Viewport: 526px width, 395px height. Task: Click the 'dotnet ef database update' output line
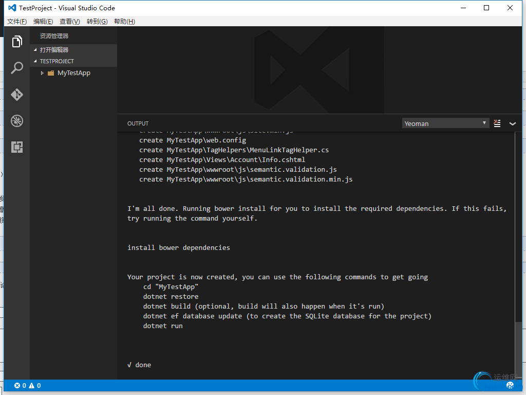288,316
